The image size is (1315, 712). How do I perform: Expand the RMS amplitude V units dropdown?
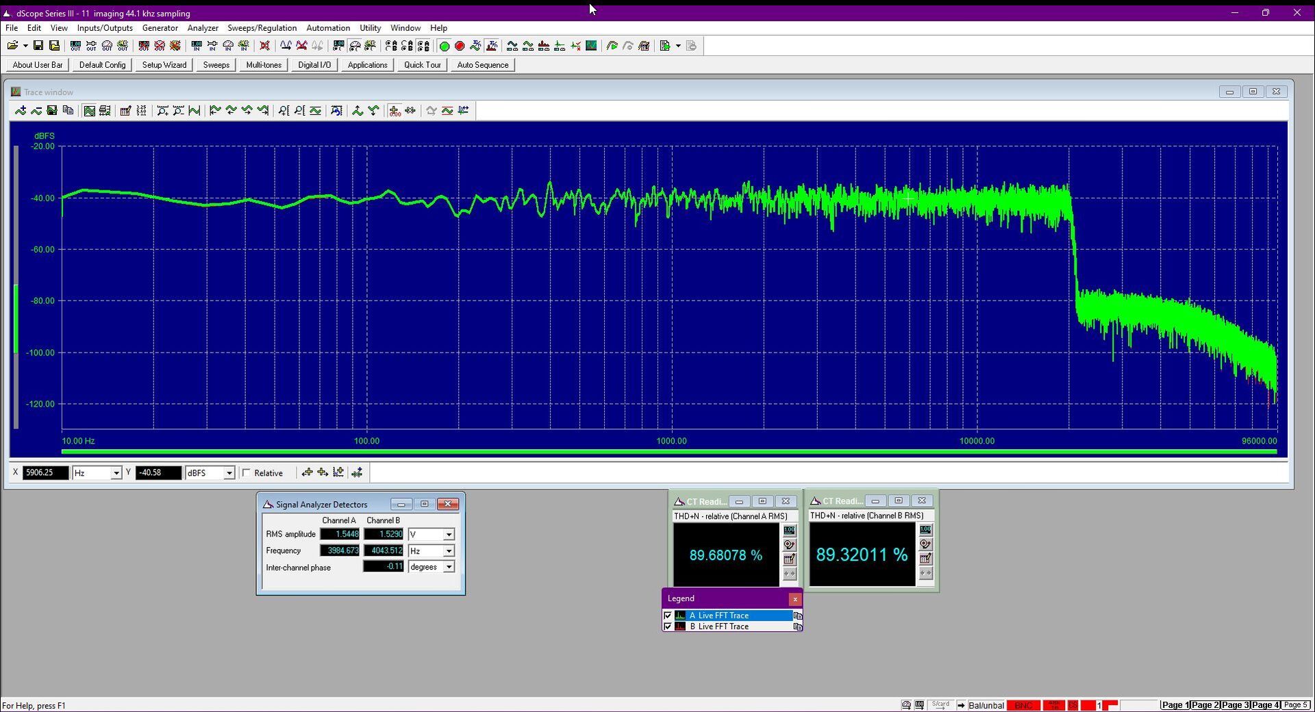[449, 535]
